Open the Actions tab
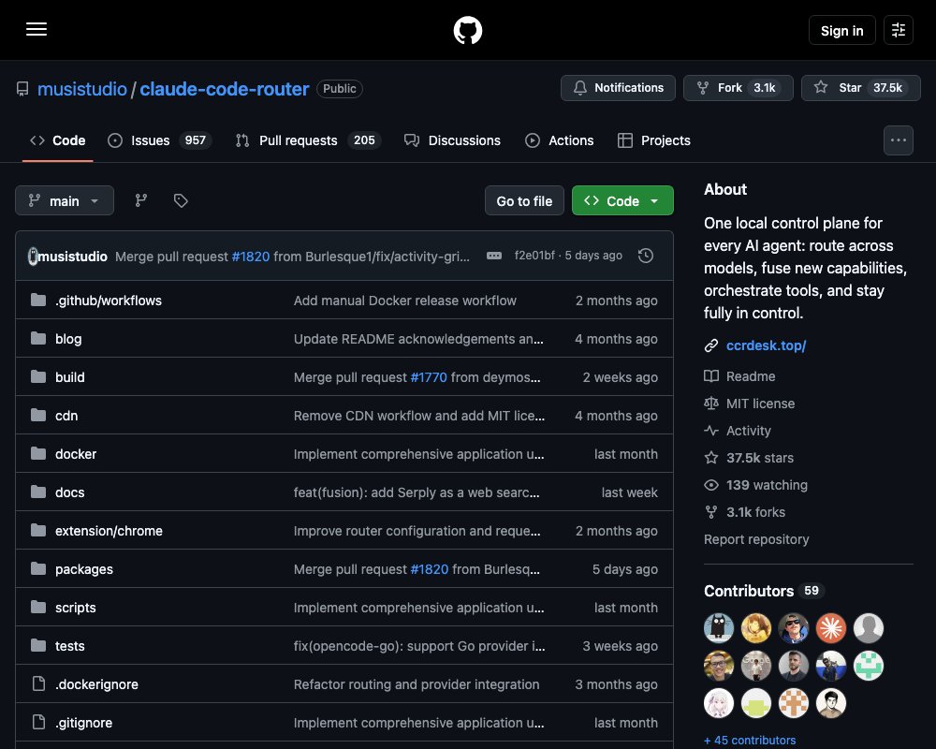The image size is (936, 749). coord(559,140)
